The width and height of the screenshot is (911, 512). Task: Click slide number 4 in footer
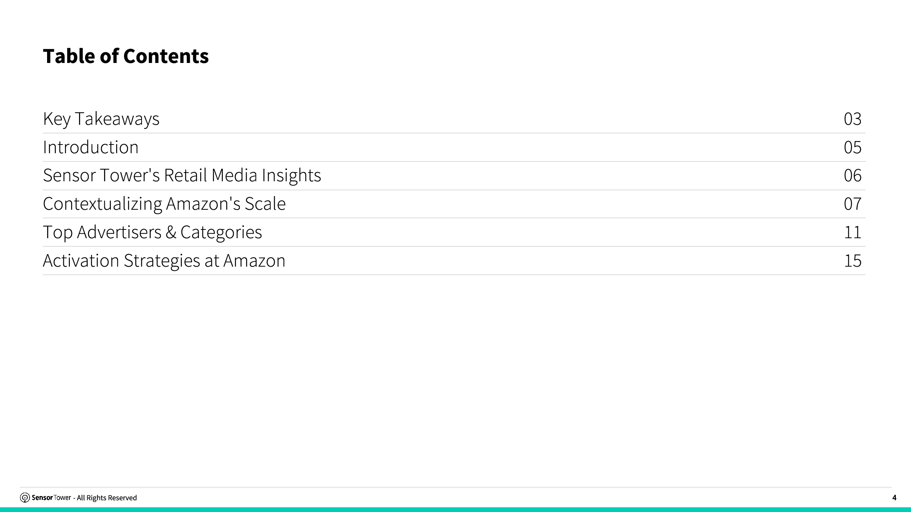click(x=894, y=498)
